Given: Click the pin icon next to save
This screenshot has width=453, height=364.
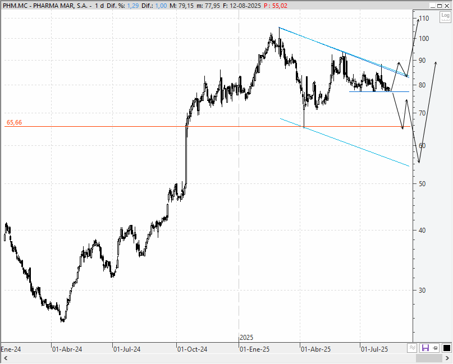Looking at the screenshot, I should point(436,348).
